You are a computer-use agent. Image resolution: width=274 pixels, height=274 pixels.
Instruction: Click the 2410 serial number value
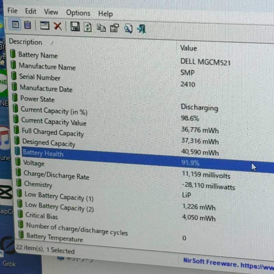(188, 84)
